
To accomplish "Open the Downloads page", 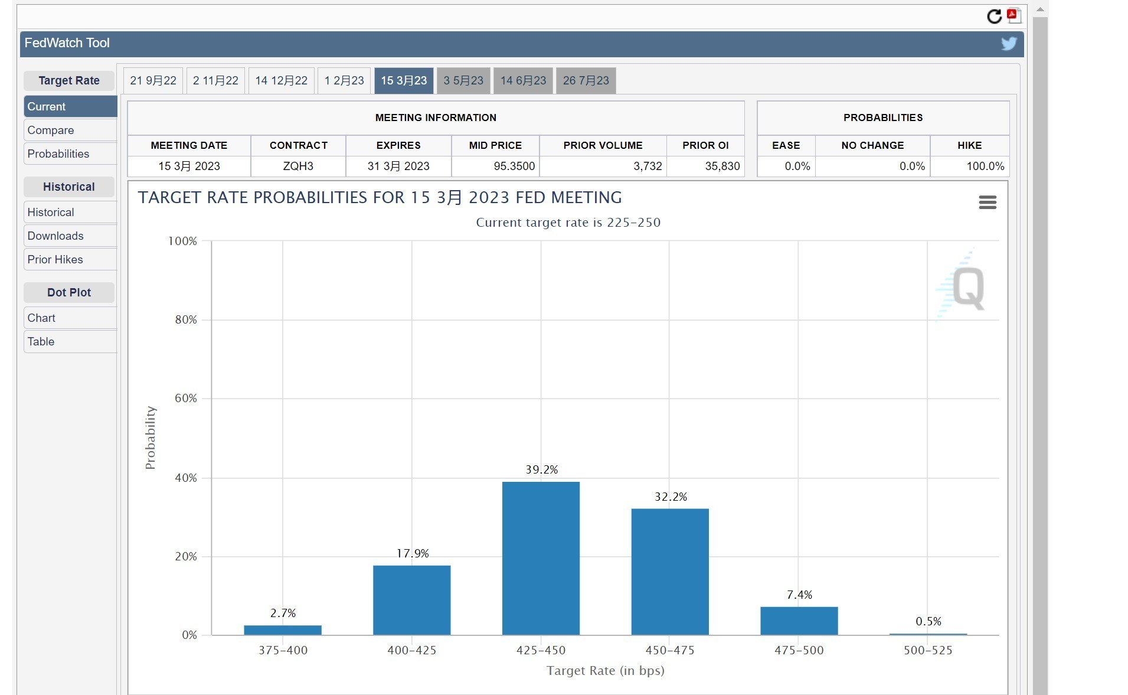I will (70, 236).
